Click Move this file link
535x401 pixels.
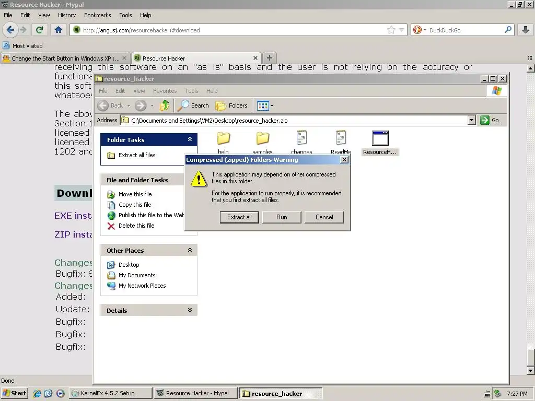click(135, 194)
